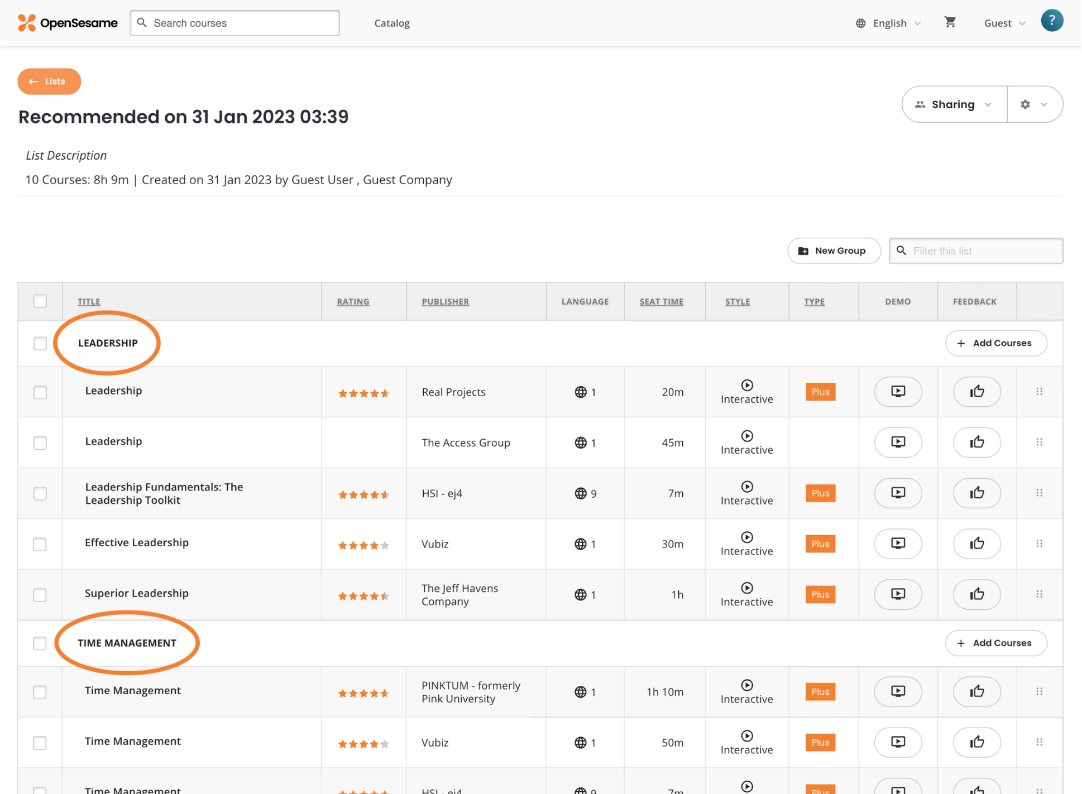The height and width of the screenshot is (794, 1082).
Task: Like the Effective Leadership course
Action: tap(976, 544)
